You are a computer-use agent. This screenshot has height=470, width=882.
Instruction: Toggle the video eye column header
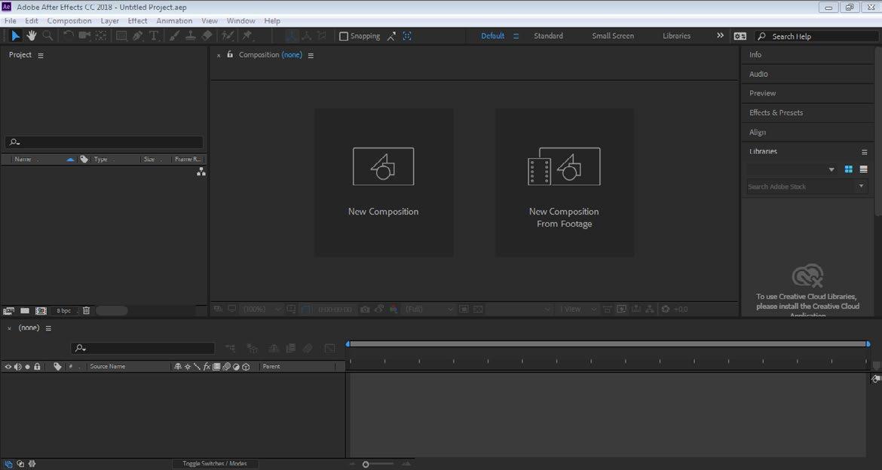tap(8, 367)
